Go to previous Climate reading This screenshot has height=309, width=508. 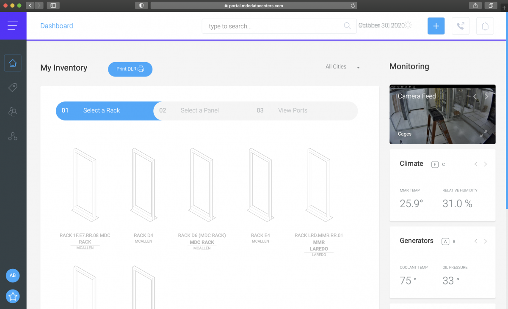[x=476, y=164]
